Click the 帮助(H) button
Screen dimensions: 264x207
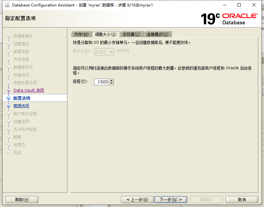coord(22,200)
